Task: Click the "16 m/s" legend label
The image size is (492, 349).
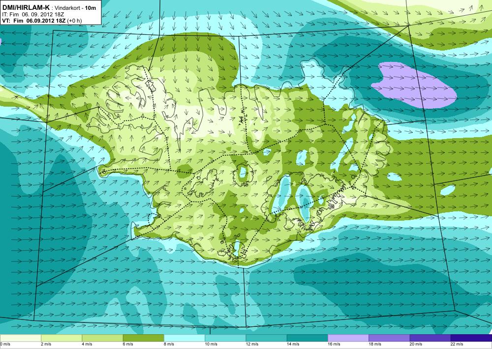Action: [334, 344]
